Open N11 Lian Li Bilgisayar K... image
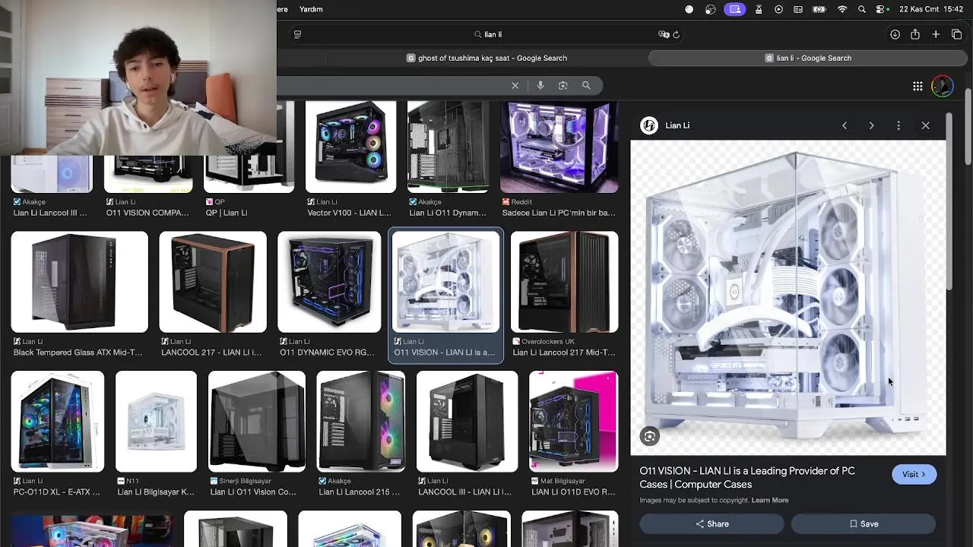 [x=156, y=422]
